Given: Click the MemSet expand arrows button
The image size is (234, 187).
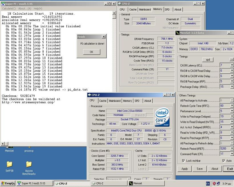Looking at the screenshot, I should point(231,60).
